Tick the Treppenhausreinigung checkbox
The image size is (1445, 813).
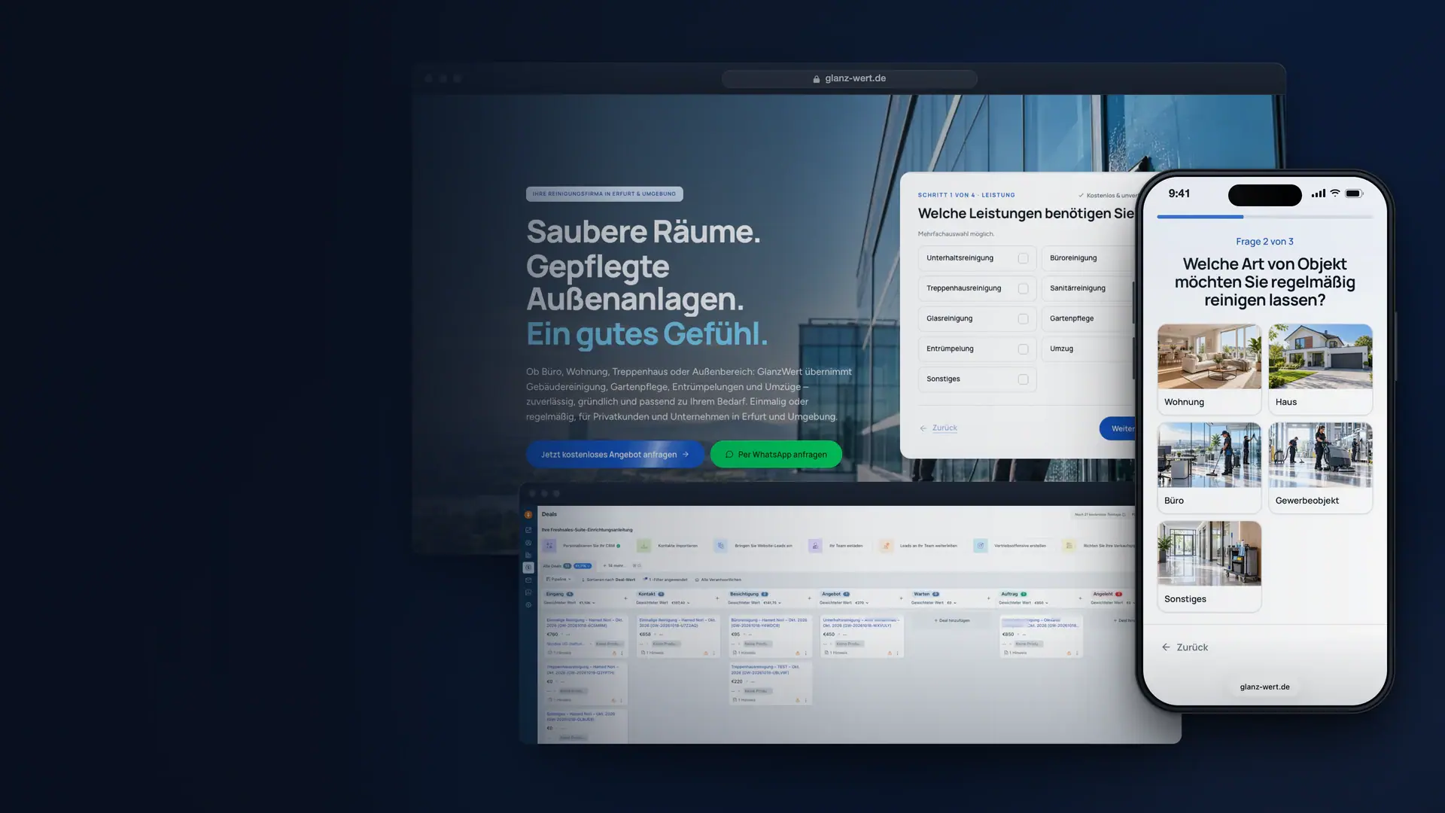click(x=1023, y=288)
